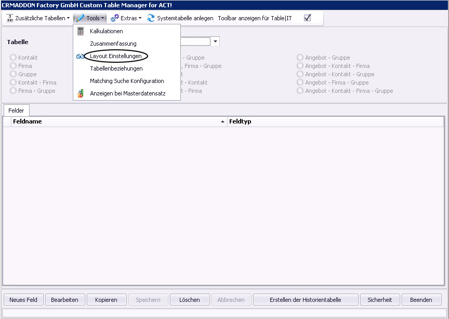Select the Firma - Gruppe radio button
Viewport: 449px width, 319px height.
13,91
